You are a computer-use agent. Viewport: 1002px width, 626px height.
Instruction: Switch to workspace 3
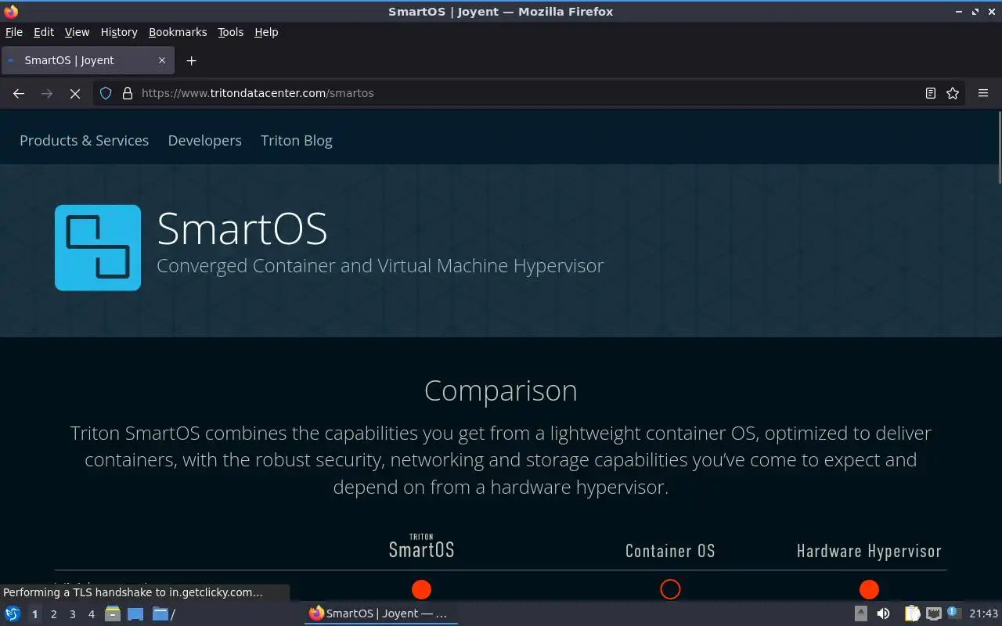pyautogui.click(x=72, y=614)
